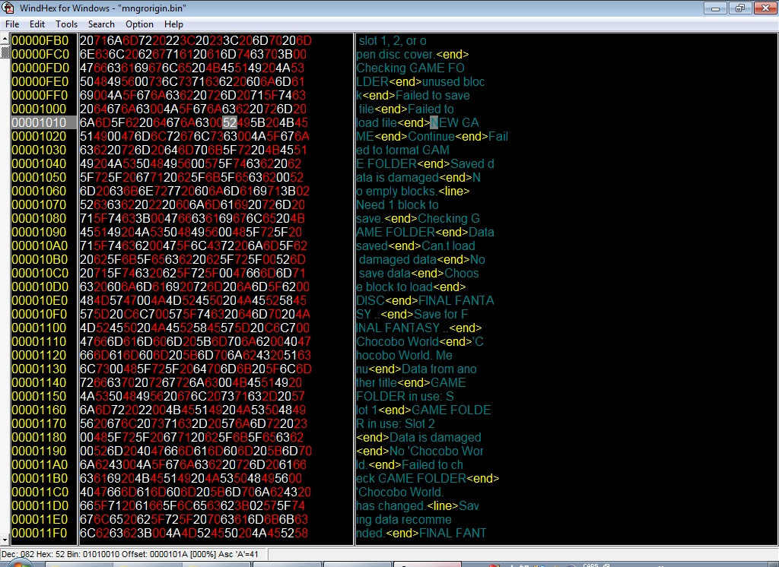779x567 pixels.
Task: Select offset row 00000FD0
Action: [40, 68]
